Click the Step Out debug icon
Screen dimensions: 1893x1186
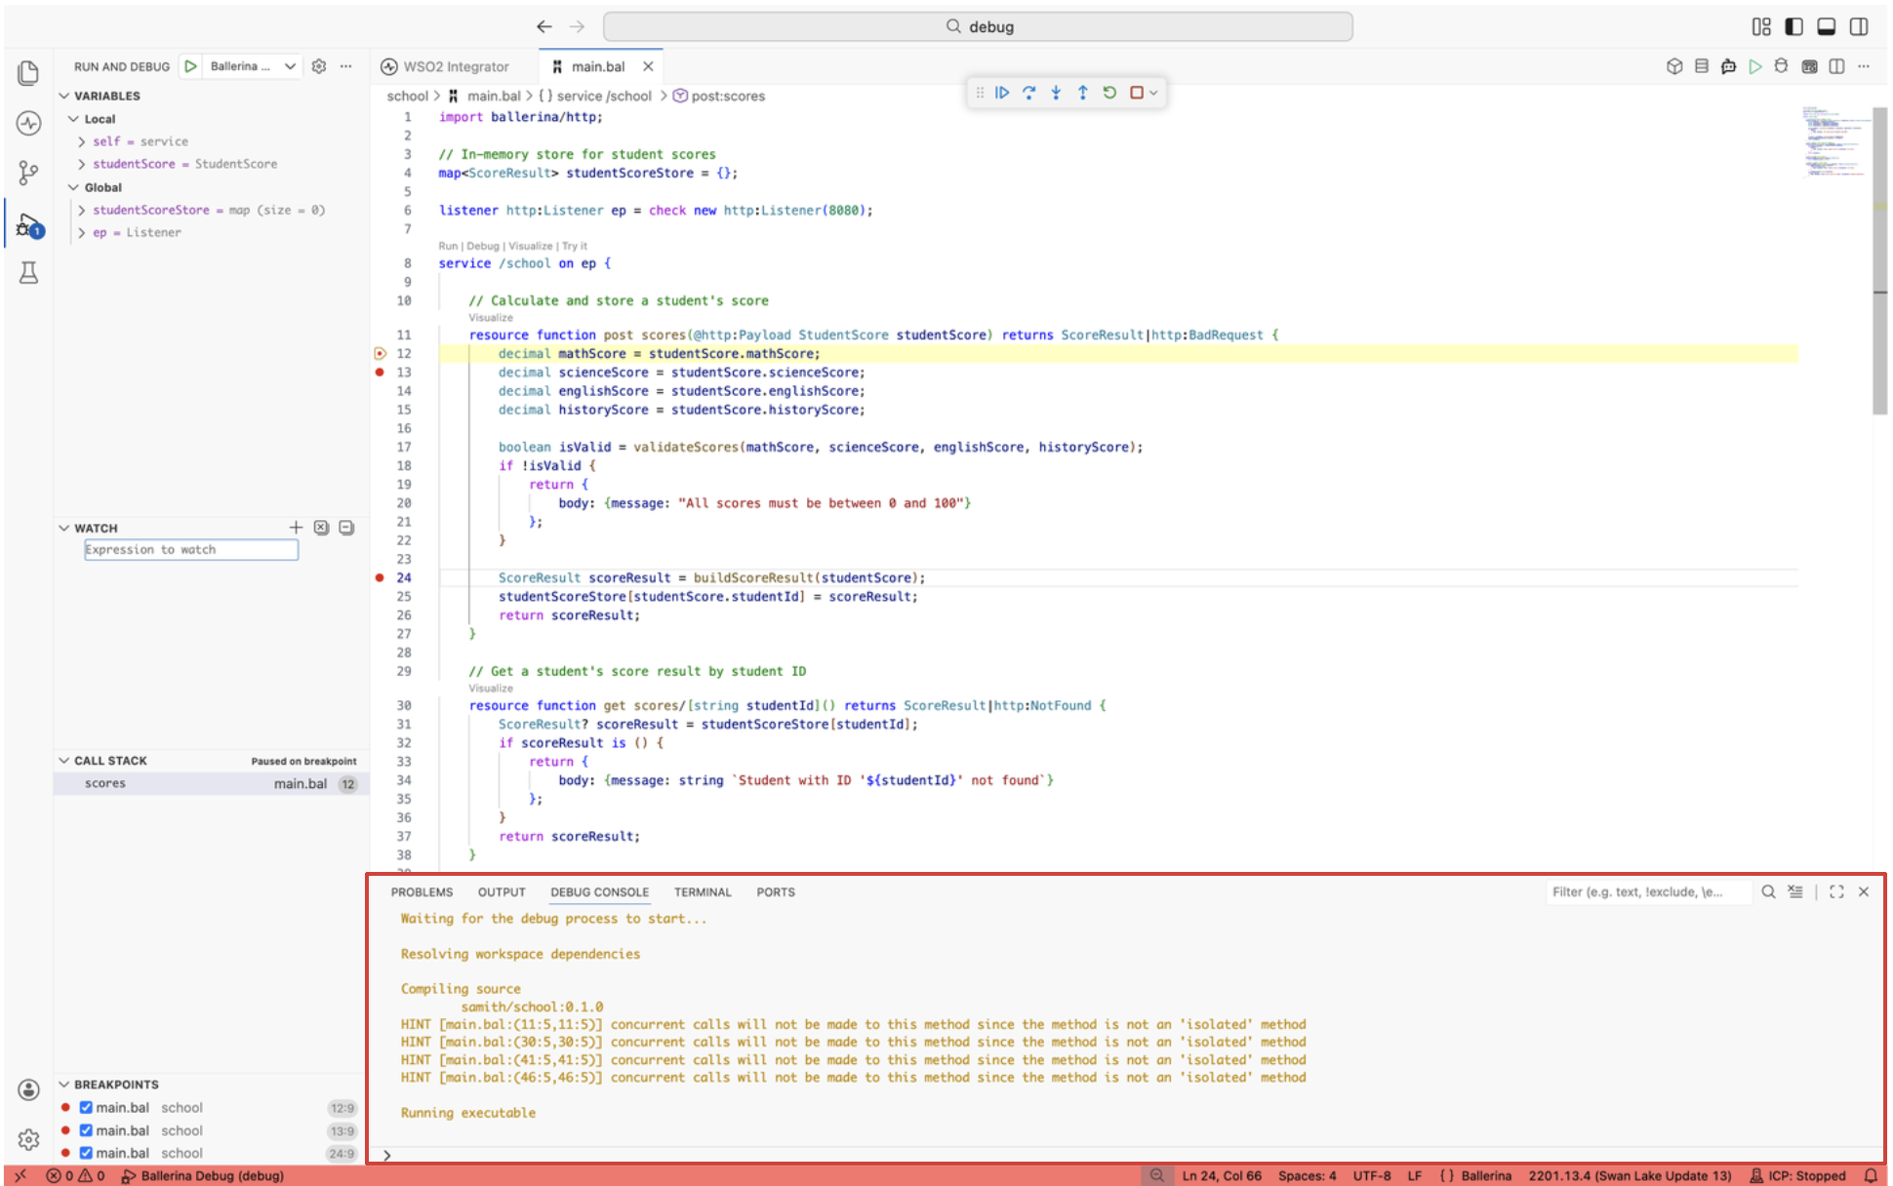point(1082,93)
